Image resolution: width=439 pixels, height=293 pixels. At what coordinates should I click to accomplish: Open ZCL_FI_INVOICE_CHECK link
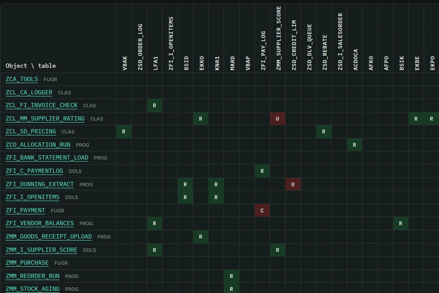click(x=41, y=105)
